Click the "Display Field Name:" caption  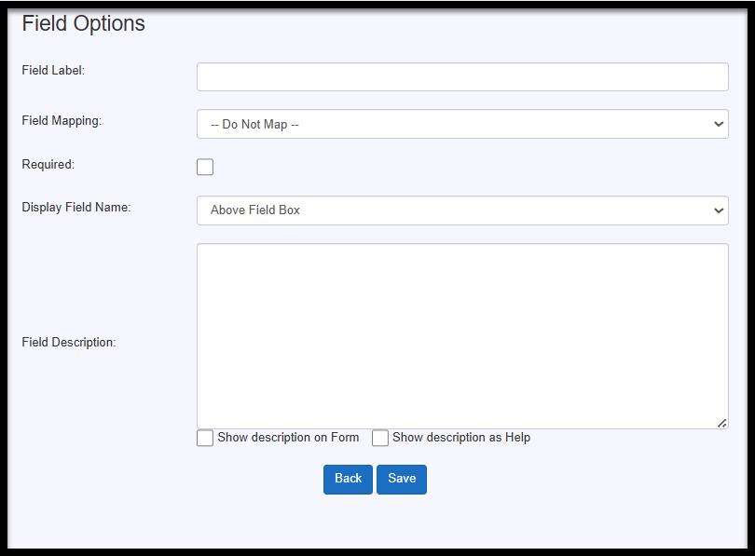[76, 208]
